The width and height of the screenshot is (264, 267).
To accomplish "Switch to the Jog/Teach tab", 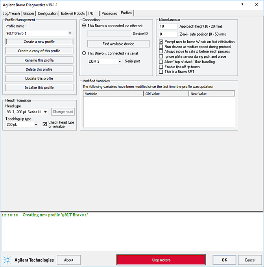I will pyautogui.click(x=11, y=13).
